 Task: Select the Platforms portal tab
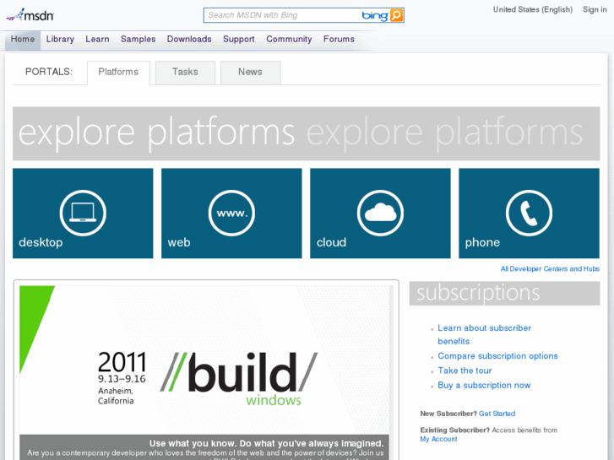click(x=118, y=73)
